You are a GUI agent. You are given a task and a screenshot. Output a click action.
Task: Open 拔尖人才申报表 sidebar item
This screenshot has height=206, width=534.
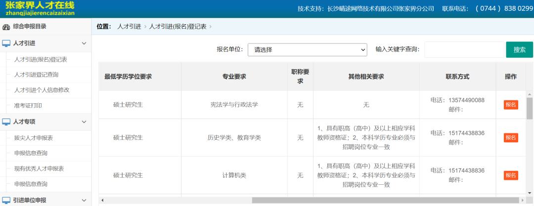coord(34,138)
